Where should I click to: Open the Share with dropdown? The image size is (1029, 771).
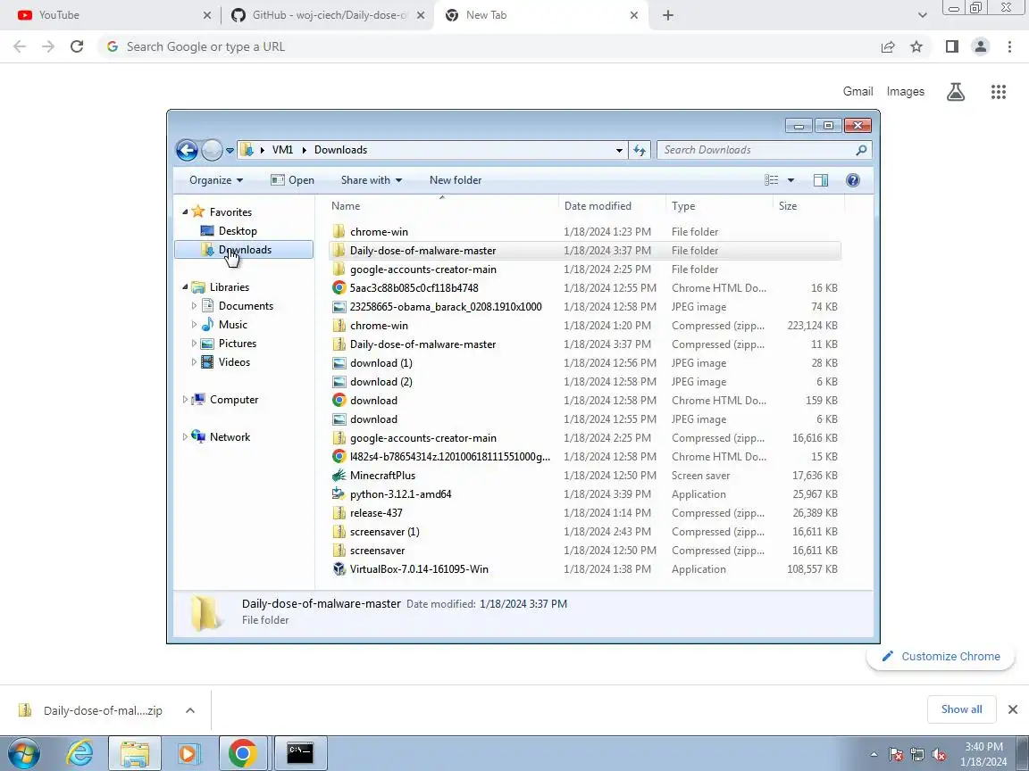coord(372,180)
